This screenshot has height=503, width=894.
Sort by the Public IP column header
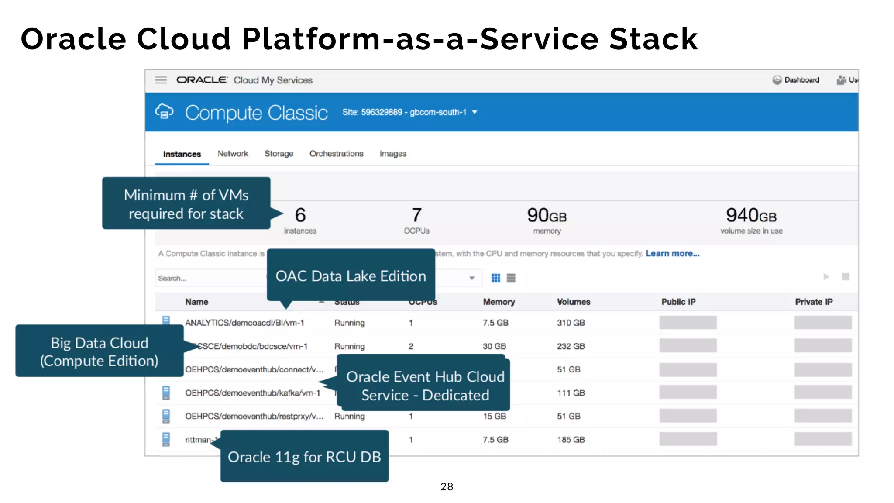(678, 302)
